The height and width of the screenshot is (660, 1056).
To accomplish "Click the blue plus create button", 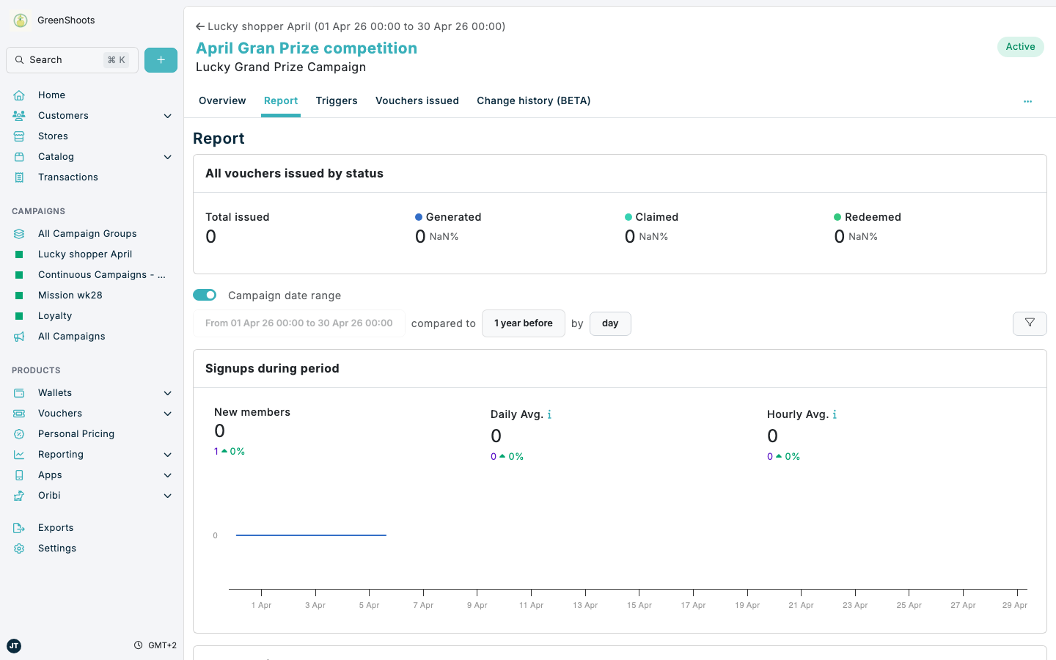I will [x=161, y=60].
